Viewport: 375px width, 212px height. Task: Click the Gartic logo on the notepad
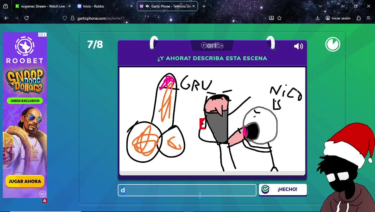coord(212,46)
